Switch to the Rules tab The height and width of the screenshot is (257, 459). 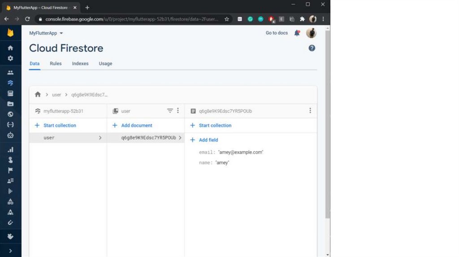[56, 64]
